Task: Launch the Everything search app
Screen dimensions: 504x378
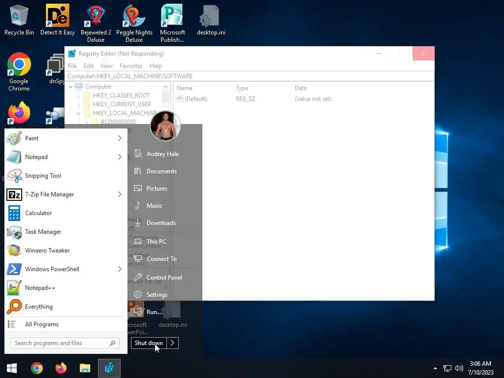Action: (64, 306)
